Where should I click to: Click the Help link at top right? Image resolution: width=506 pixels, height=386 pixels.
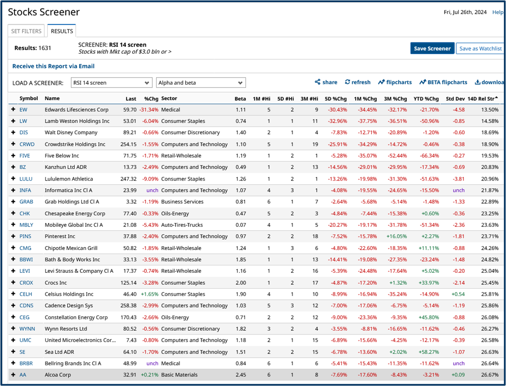[498, 12]
